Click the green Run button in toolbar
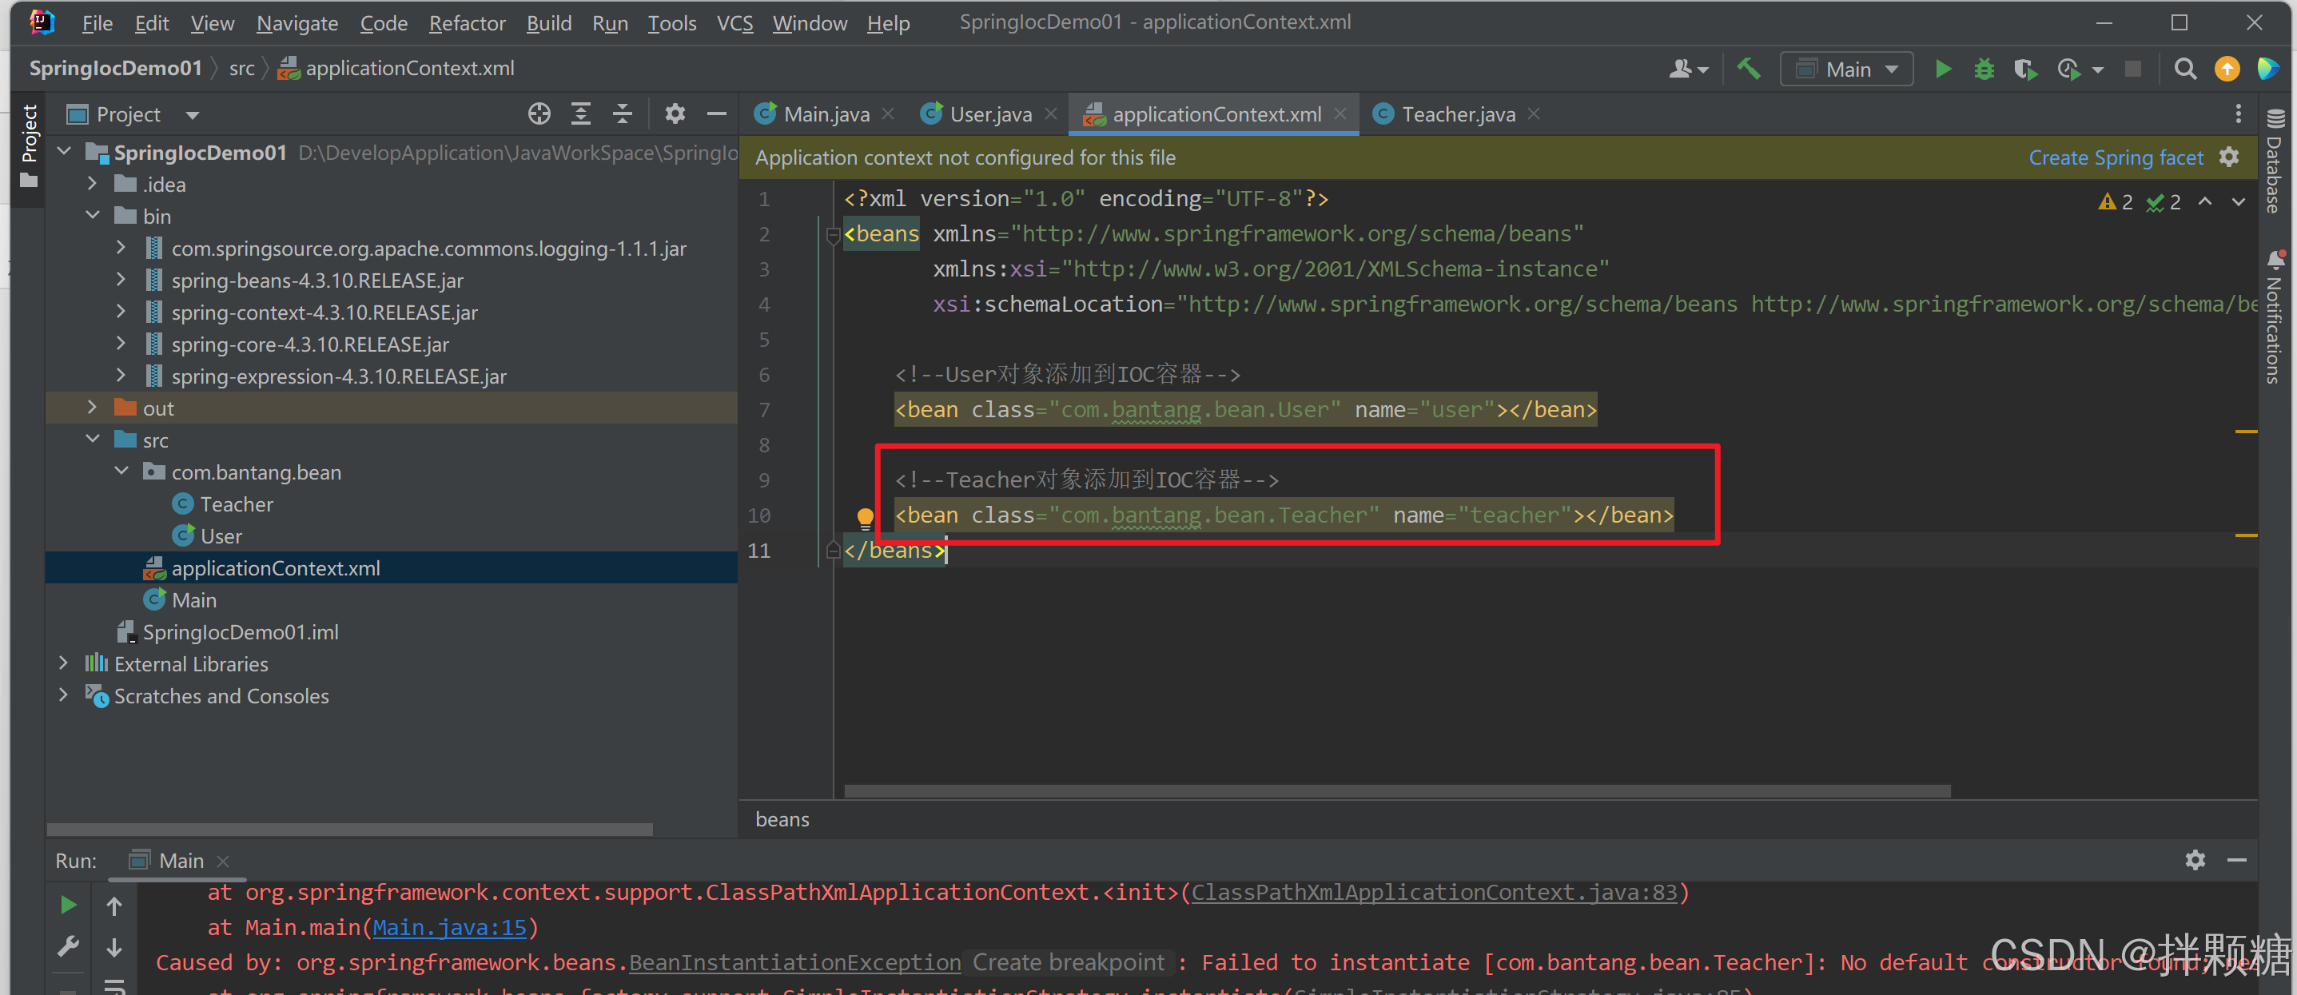 (x=1942, y=69)
